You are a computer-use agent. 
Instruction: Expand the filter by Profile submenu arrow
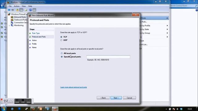coord(167,26)
